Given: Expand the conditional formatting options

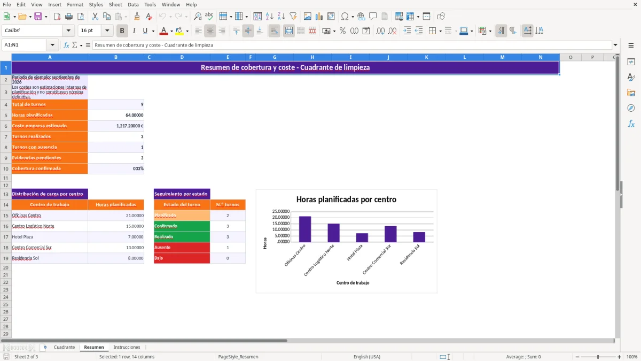Looking at the screenshot, I should pos(490,31).
